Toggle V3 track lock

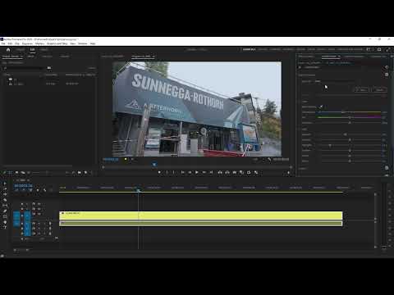22,204
